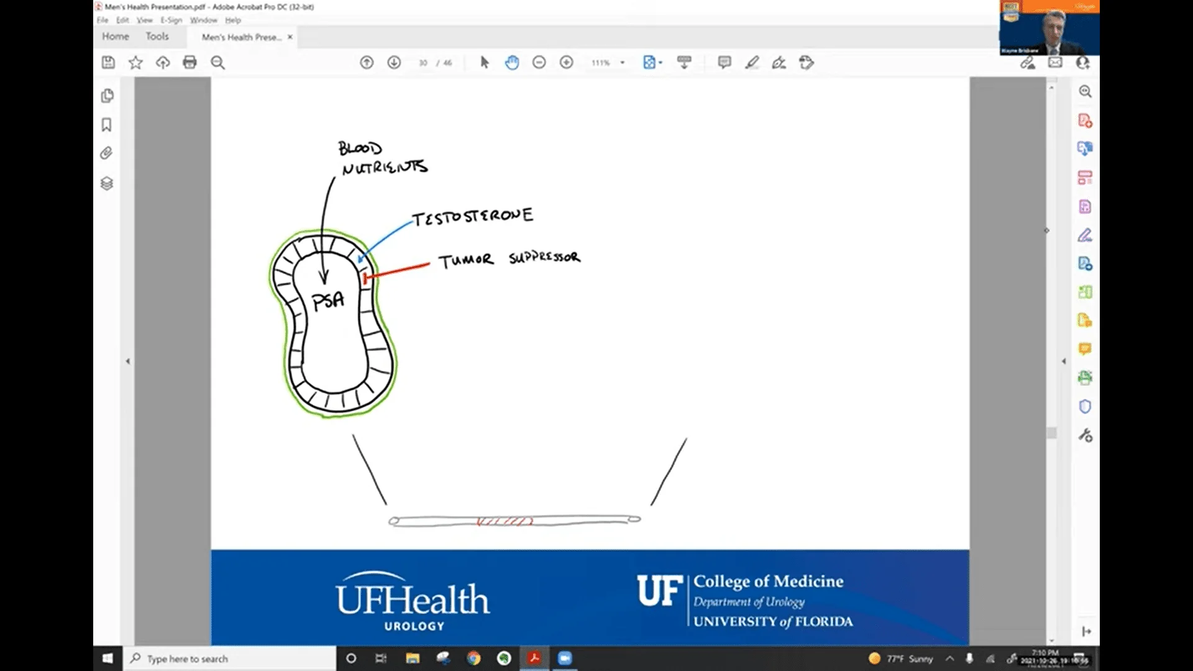Open the More Tools wrench icon
This screenshot has height=671, width=1193.
[1085, 436]
